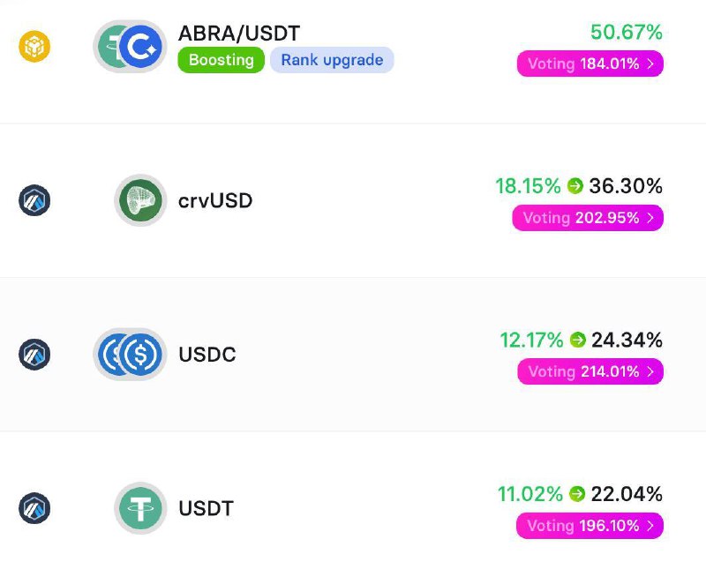Click the crvUSD token icon
This screenshot has height=584, width=706.
tap(140, 200)
